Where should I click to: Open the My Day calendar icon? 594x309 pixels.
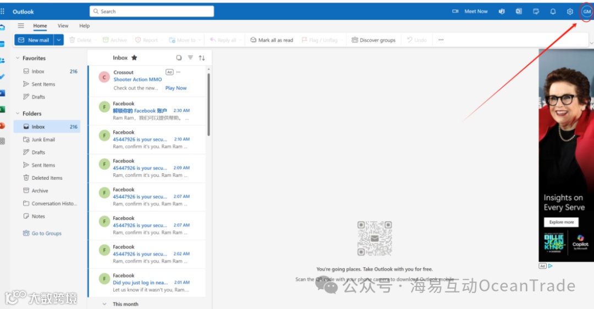[x=536, y=12]
